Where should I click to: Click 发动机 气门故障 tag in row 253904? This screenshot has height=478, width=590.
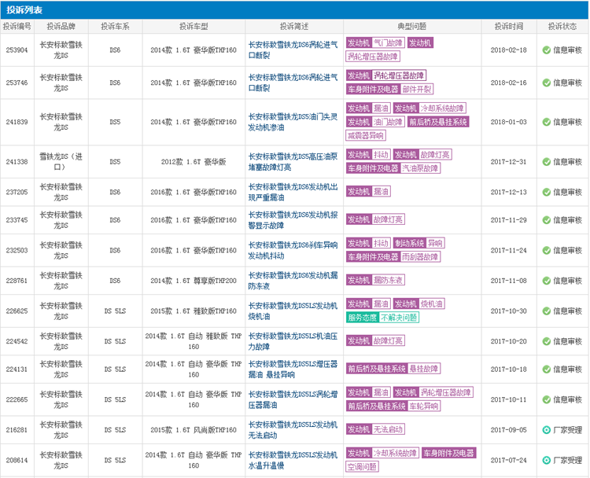click(375, 43)
